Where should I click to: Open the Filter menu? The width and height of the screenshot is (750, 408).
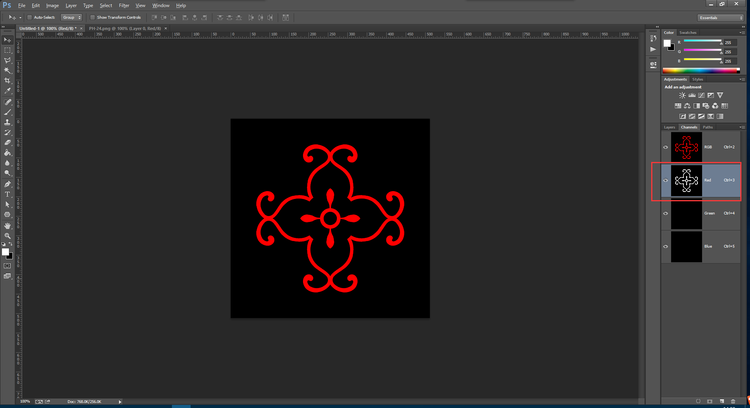[124, 5]
